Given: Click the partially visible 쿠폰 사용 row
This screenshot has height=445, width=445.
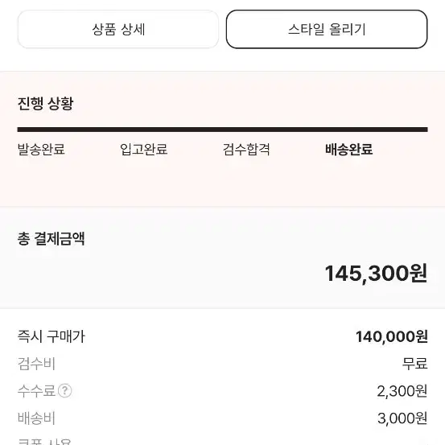Looking at the screenshot, I should pos(222,441).
